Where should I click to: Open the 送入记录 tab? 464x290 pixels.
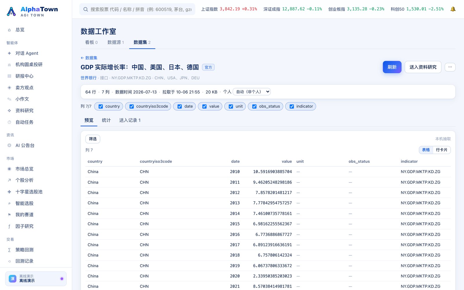tap(130, 120)
